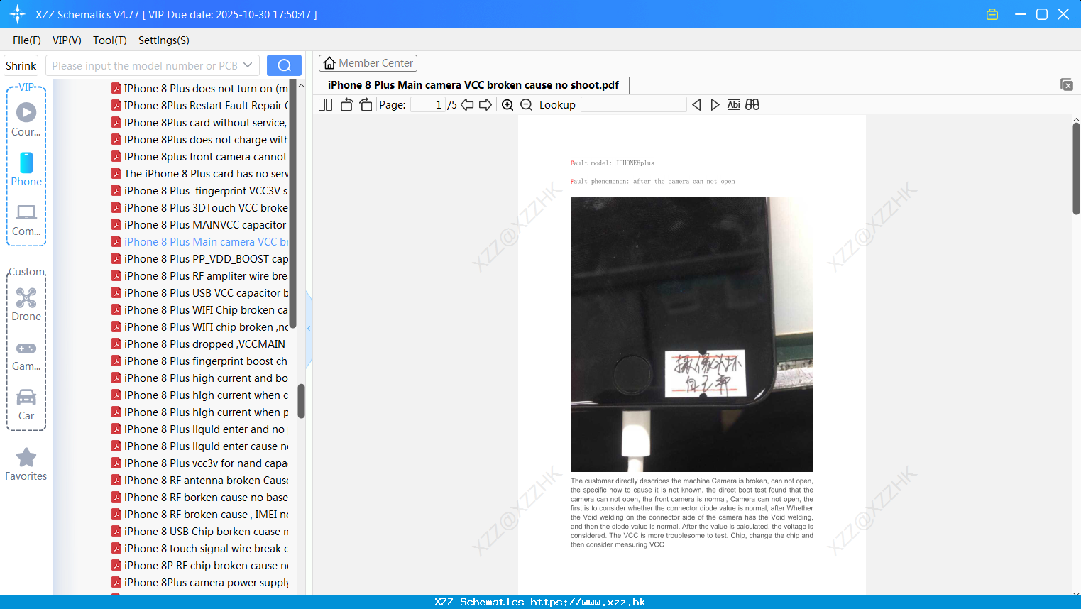
Task: Open 'IPhone 8plus front camera cannot' file
Action: coord(200,157)
